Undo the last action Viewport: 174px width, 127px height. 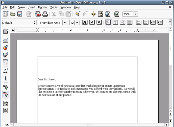77,14
